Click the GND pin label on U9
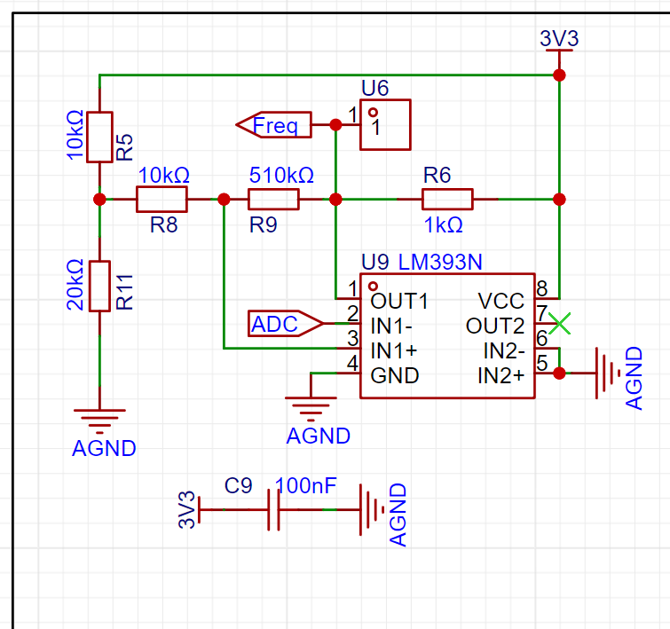 click(394, 375)
